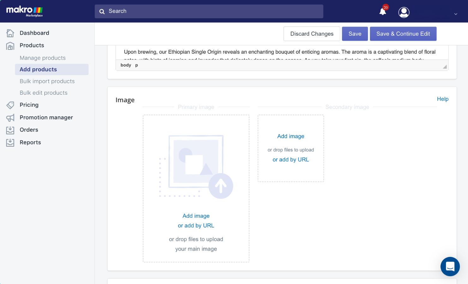The height and width of the screenshot is (284, 468).
Task: Click the Pricing tag icon
Action: (10, 105)
